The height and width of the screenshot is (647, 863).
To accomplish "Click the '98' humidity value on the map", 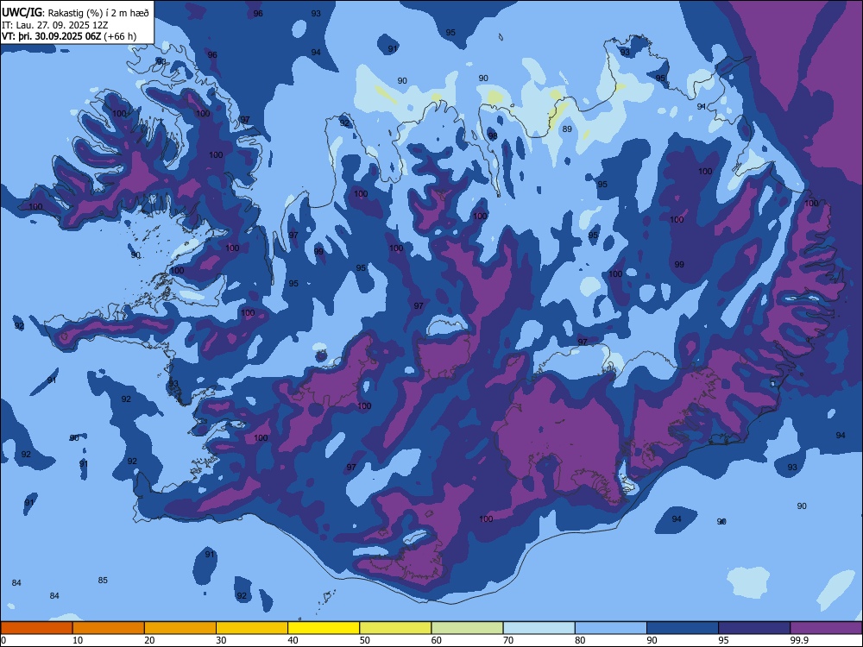I will [493, 136].
